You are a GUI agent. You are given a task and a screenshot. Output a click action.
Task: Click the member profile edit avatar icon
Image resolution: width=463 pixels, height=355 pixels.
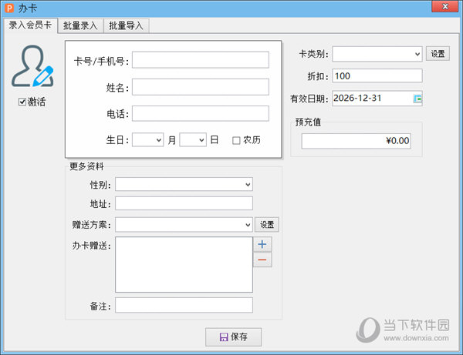(32, 66)
